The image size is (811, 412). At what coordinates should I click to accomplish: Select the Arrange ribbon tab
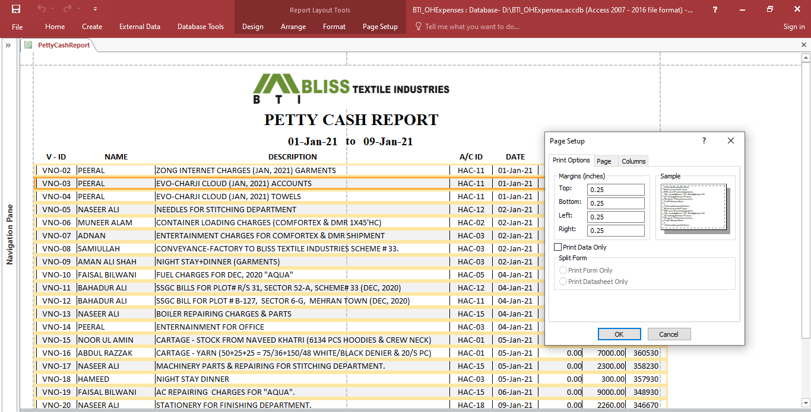293,27
